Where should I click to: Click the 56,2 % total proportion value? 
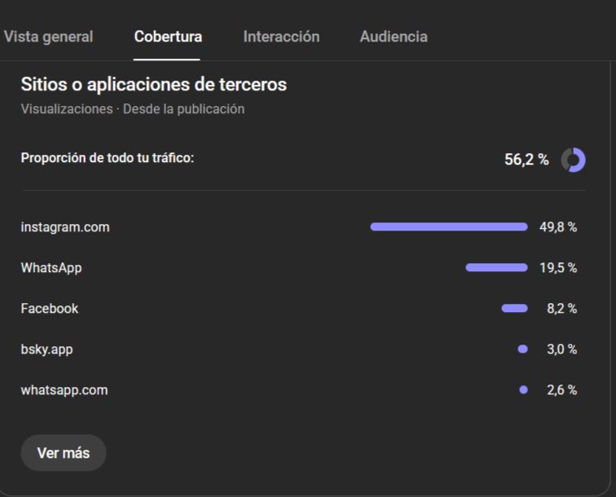click(x=526, y=160)
